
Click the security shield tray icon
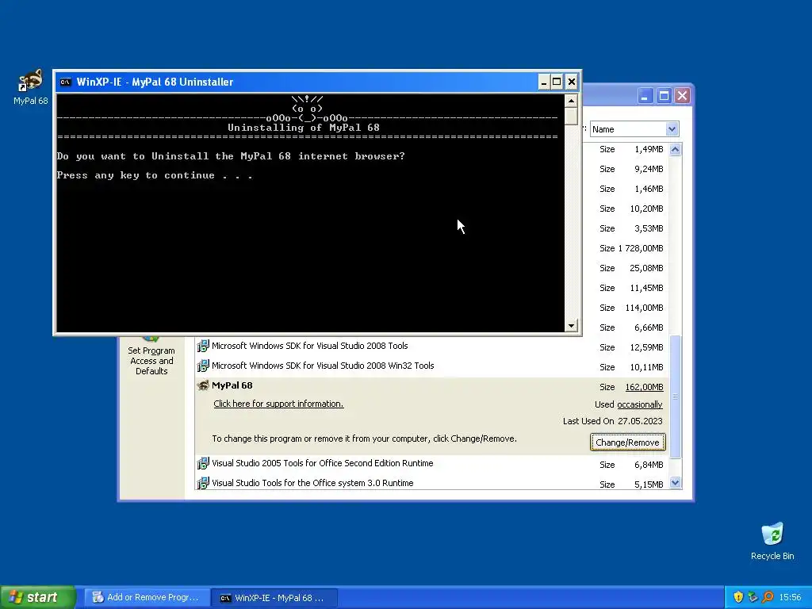point(738,597)
